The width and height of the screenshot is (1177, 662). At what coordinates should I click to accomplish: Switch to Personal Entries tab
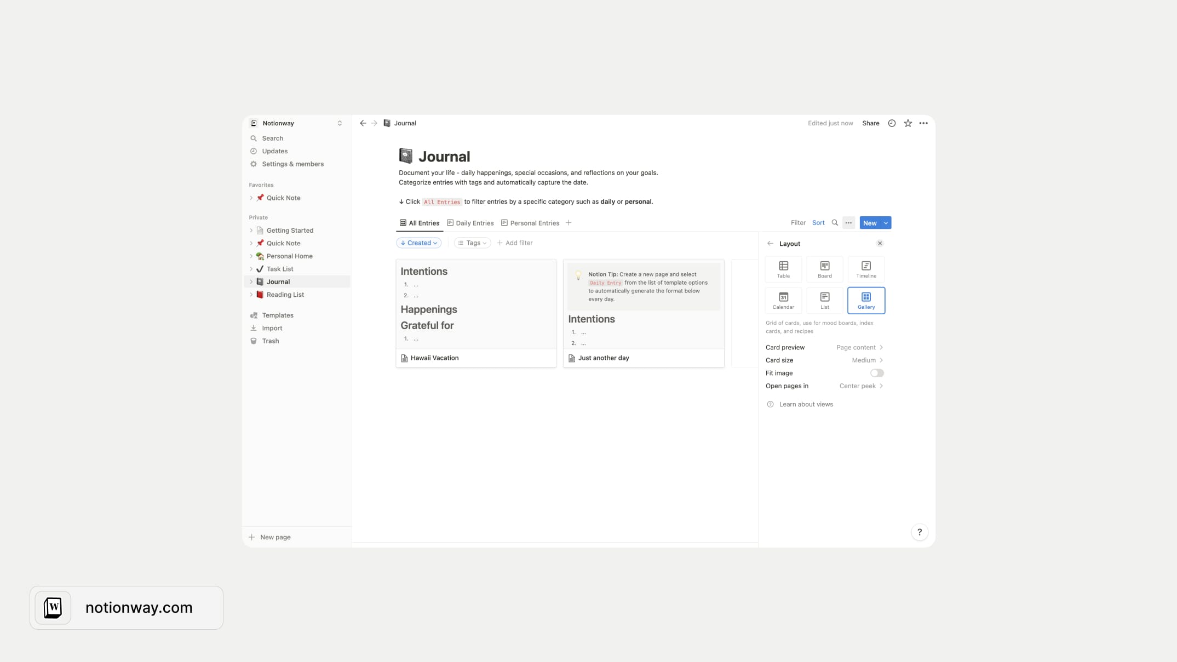tap(530, 223)
